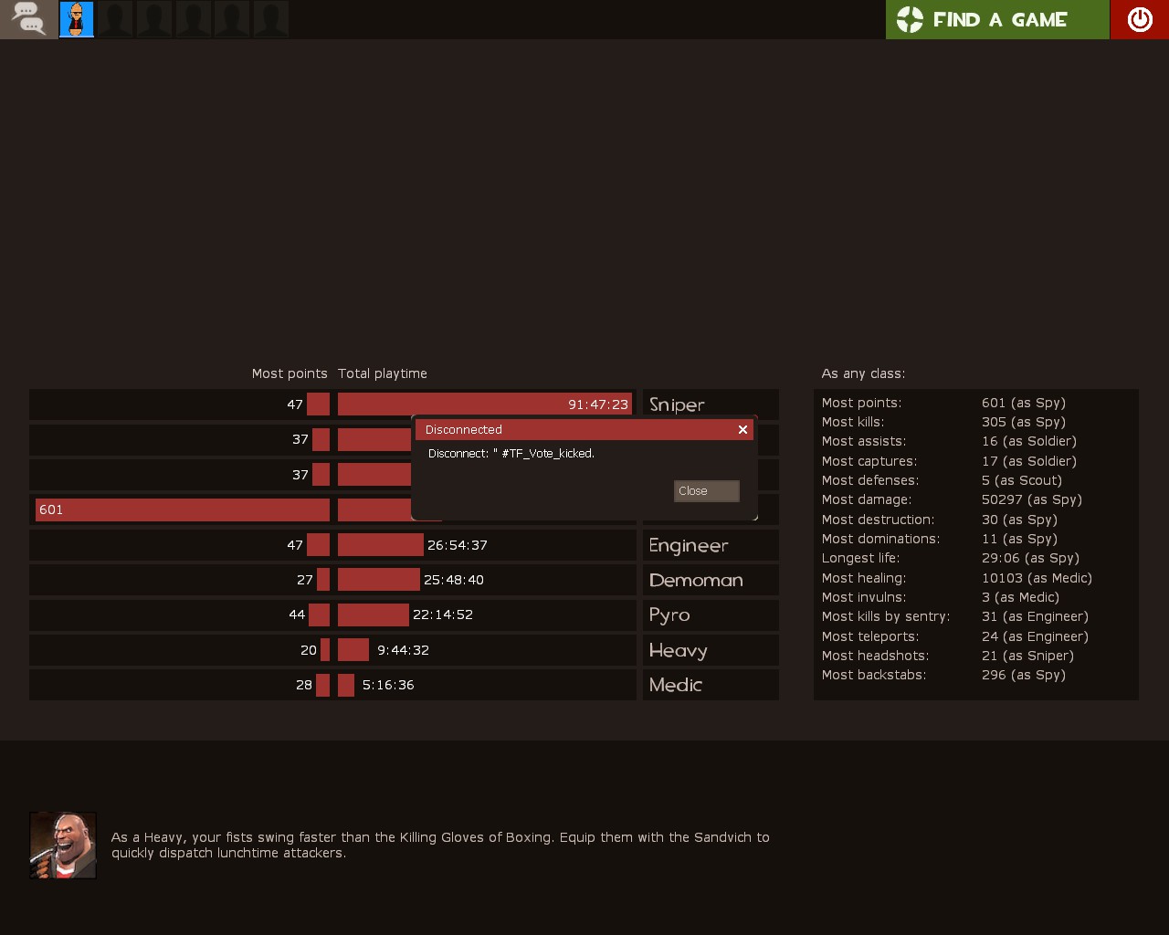Click the '305 (as Spy)' kills value
Viewport: 1169px width, 935px height.
(x=1024, y=422)
